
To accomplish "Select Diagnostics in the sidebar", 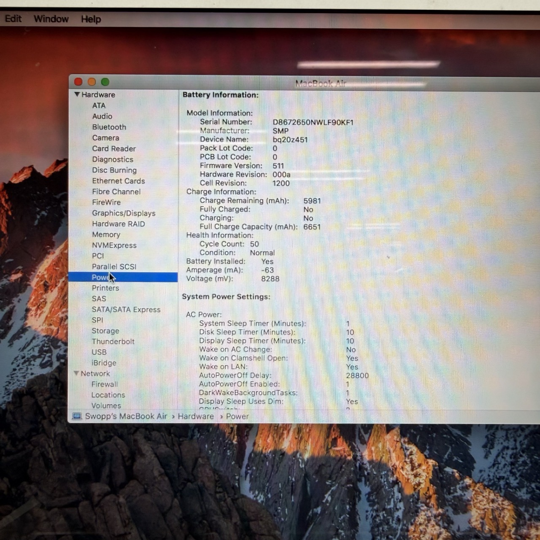I will pos(113,159).
